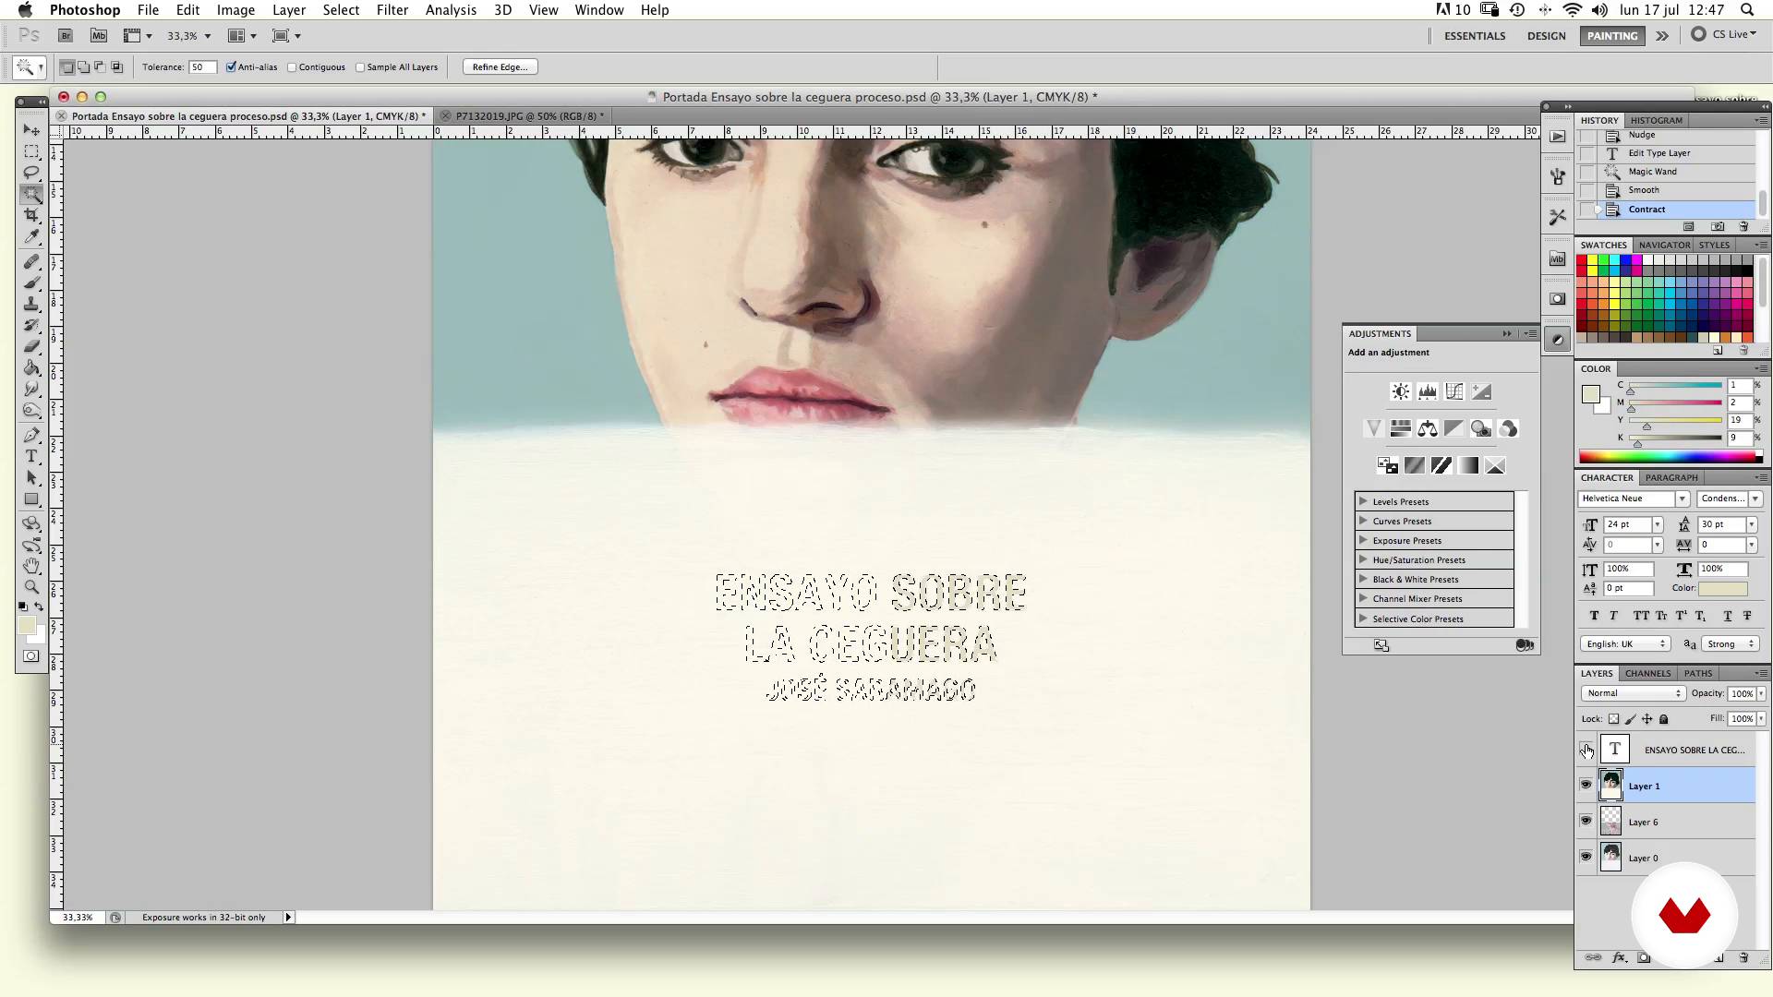Add a Curves adjustment
The height and width of the screenshot is (997, 1773).
[x=1454, y=391]
